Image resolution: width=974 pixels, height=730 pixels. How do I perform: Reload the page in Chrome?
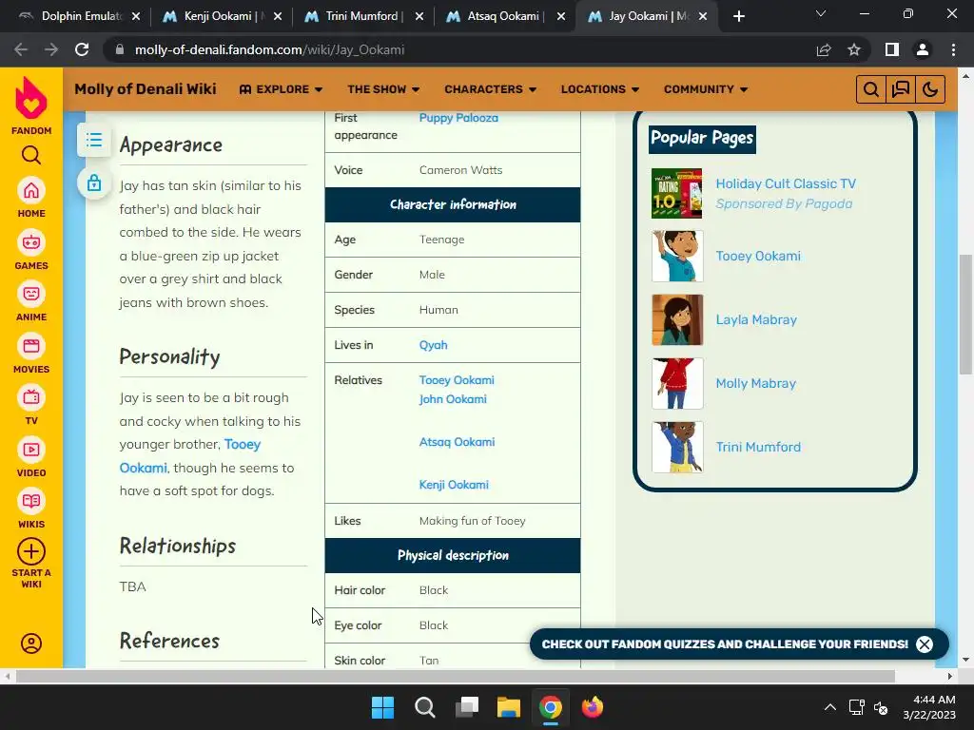(x=82, y=49)
